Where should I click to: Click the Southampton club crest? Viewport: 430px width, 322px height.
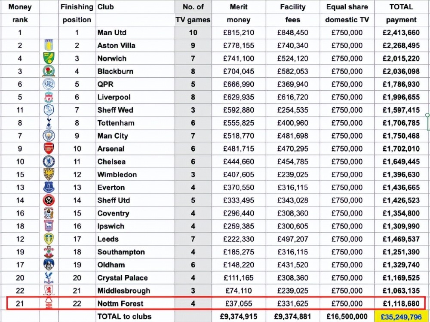pos(49,252)
